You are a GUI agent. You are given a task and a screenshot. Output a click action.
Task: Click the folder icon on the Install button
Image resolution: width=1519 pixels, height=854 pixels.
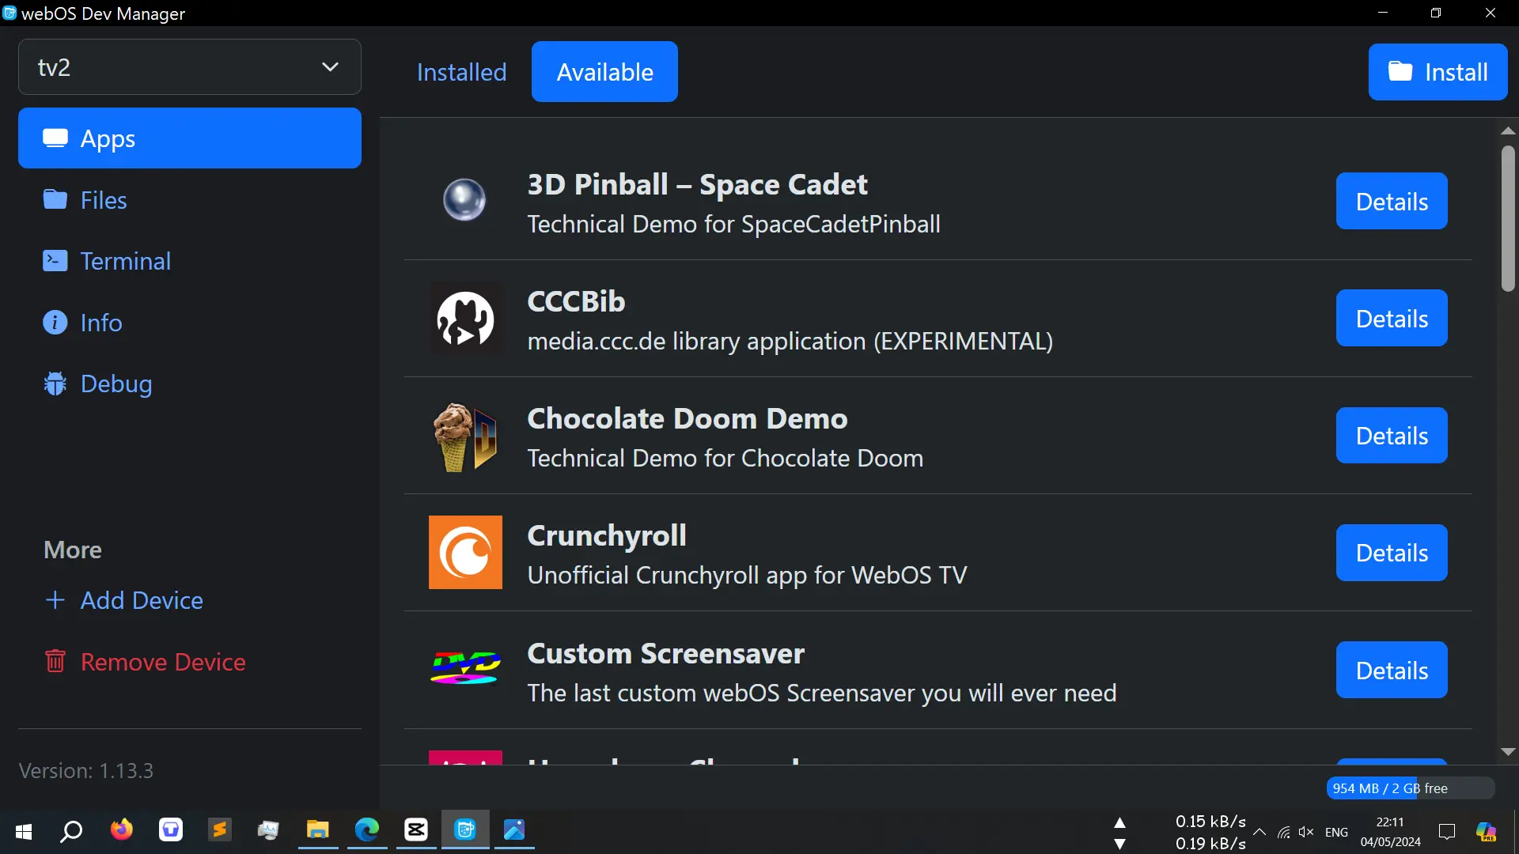(x=1400, y=71)
